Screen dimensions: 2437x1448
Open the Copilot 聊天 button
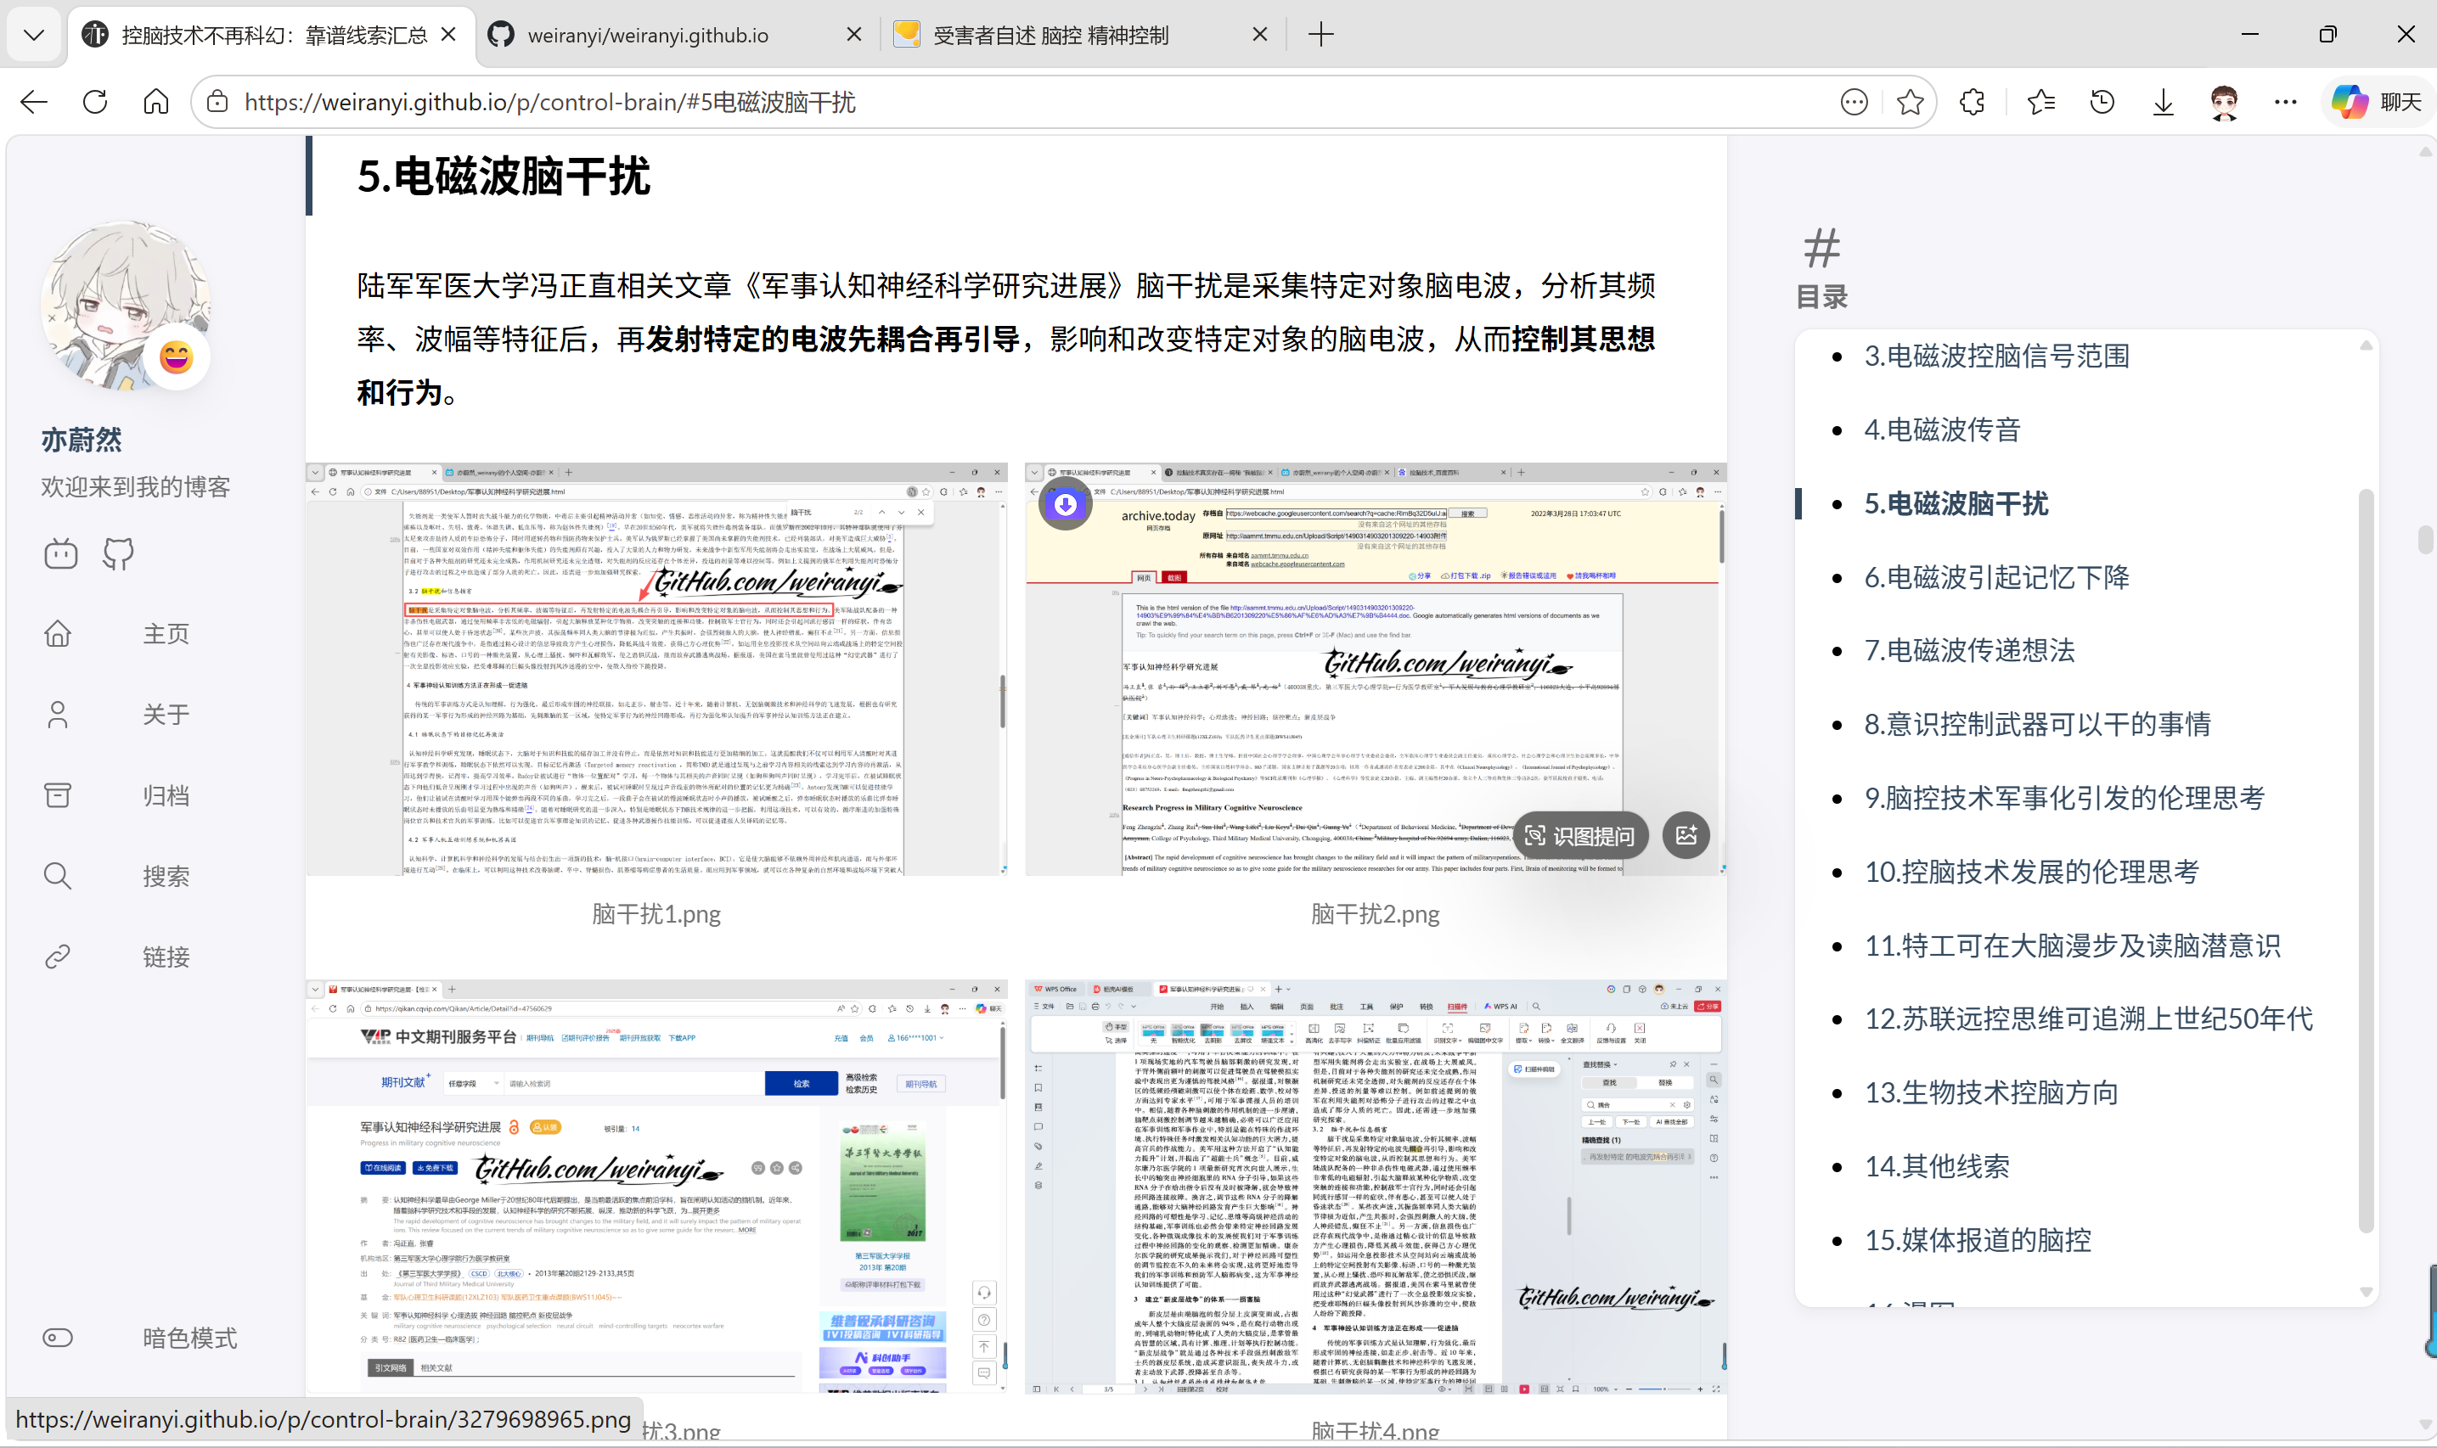click(x=2378, y=102)
